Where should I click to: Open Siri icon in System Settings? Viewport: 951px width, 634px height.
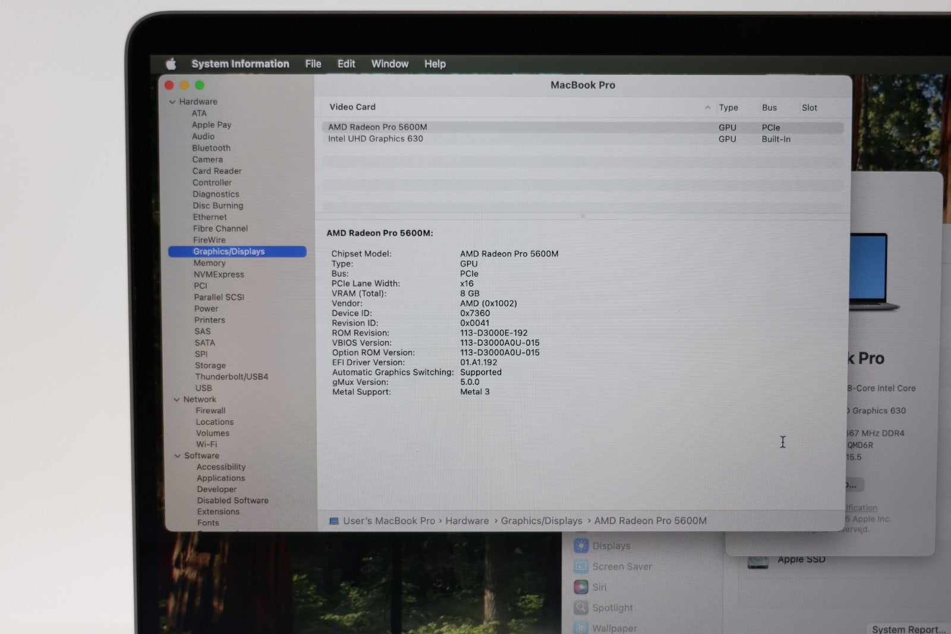(581, 587)
